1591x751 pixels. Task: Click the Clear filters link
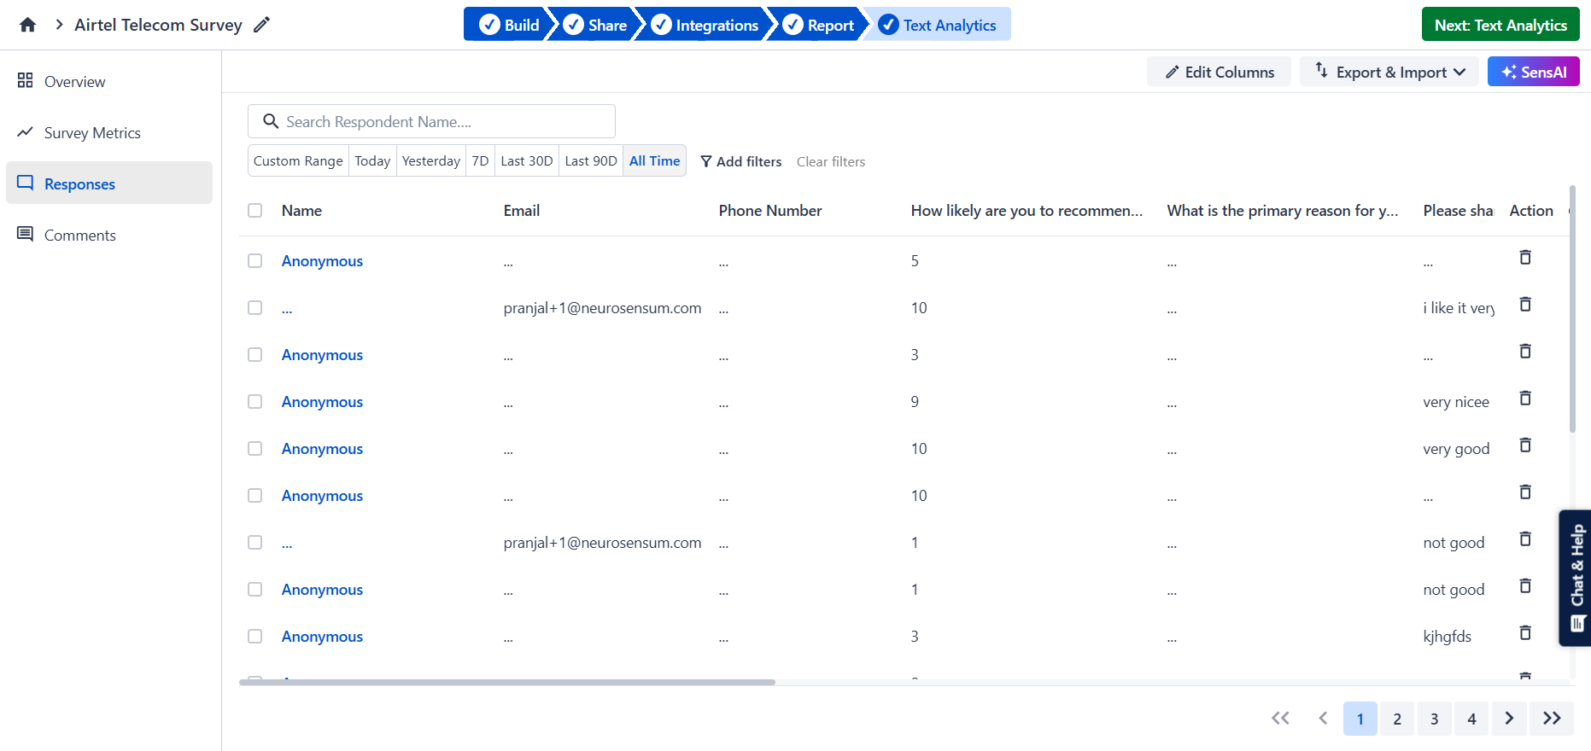830,161
